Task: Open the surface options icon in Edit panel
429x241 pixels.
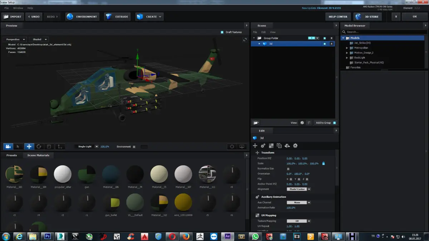Action: [287, 146]
